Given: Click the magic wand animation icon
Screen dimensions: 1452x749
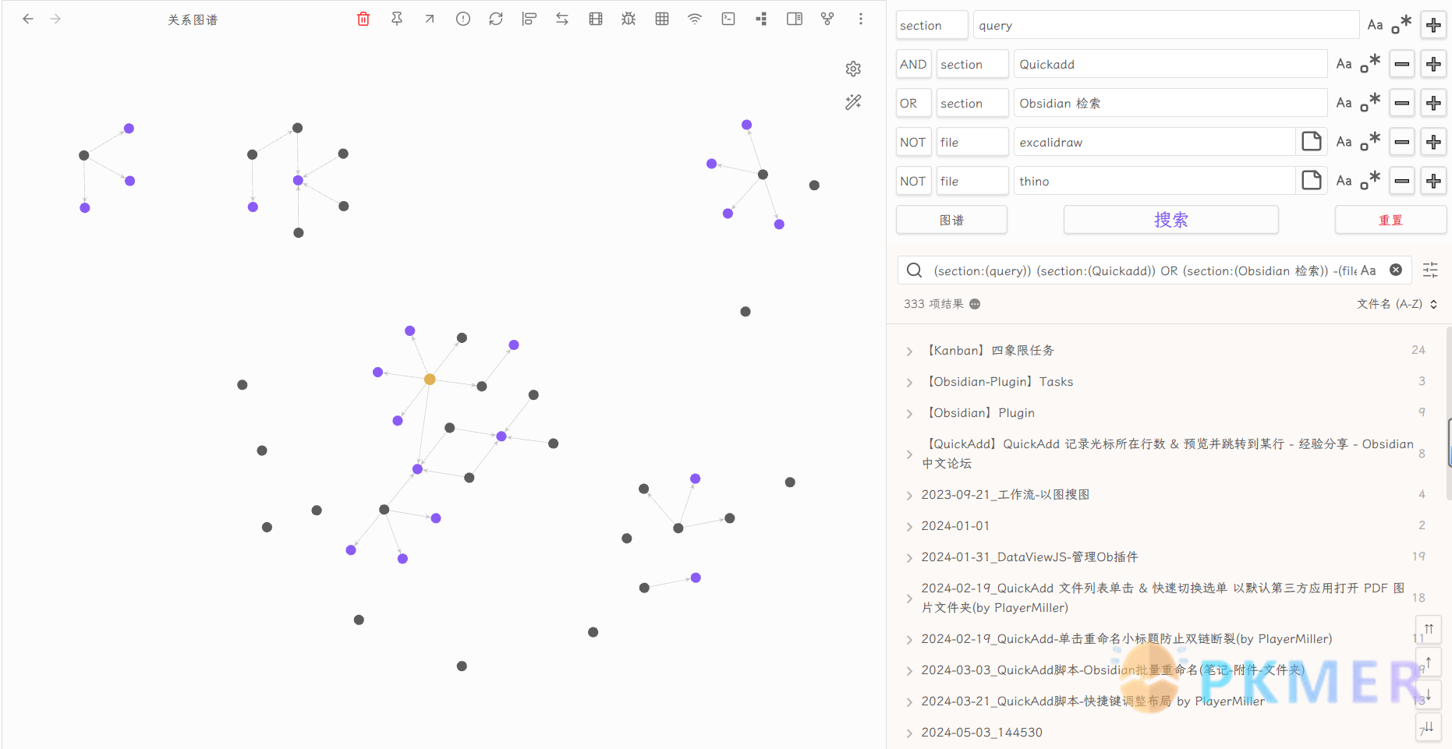Looking at the screenshot, I should click(x=853, y=102).
